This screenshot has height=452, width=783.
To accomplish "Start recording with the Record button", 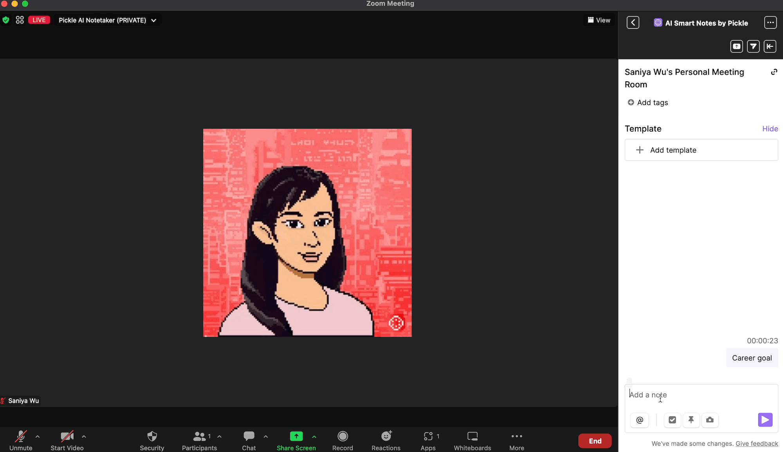I will [343, 440].
